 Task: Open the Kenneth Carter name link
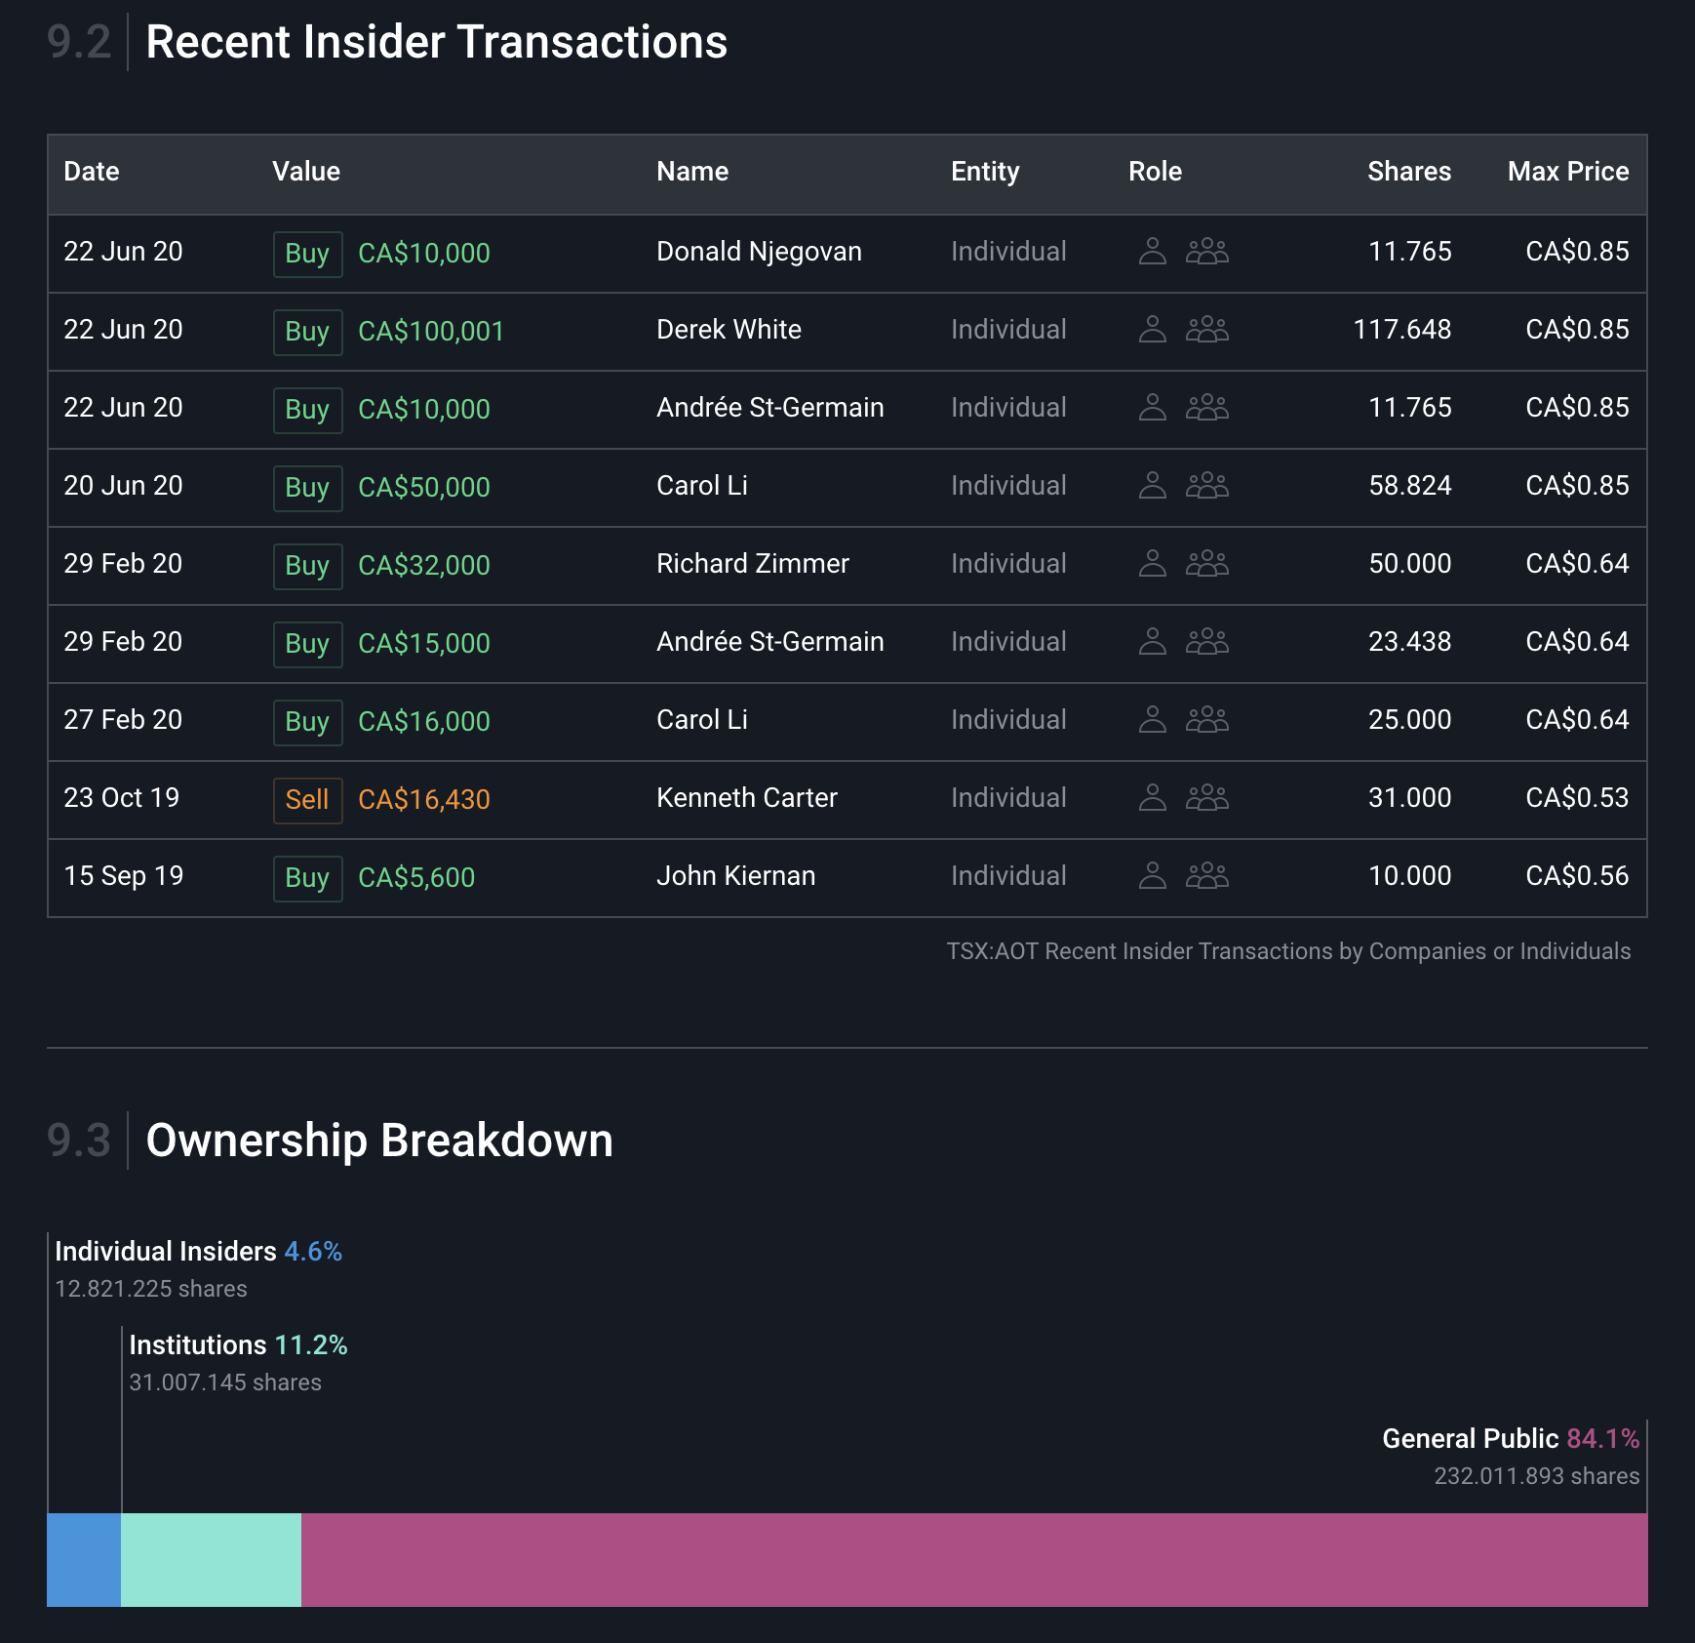click(x=747, y=798)
